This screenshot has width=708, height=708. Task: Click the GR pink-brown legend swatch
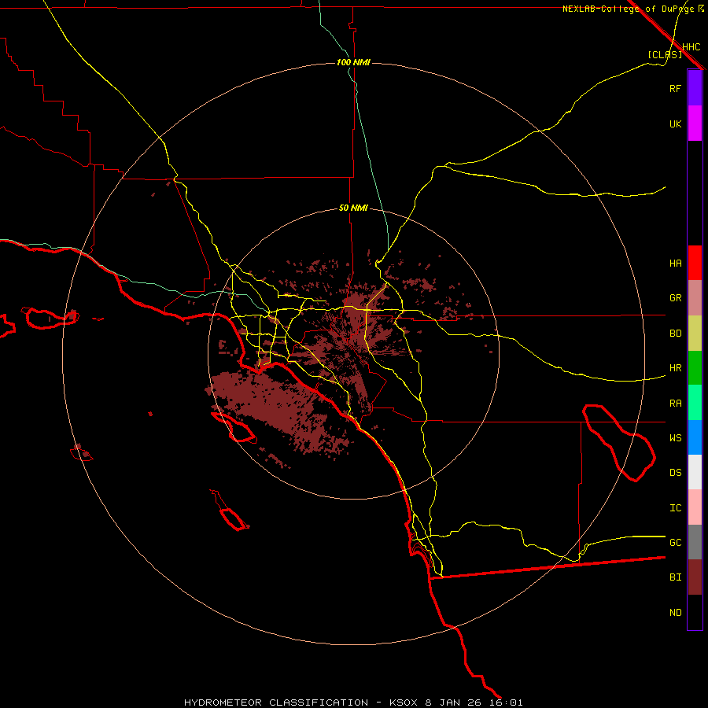[695, 298]
